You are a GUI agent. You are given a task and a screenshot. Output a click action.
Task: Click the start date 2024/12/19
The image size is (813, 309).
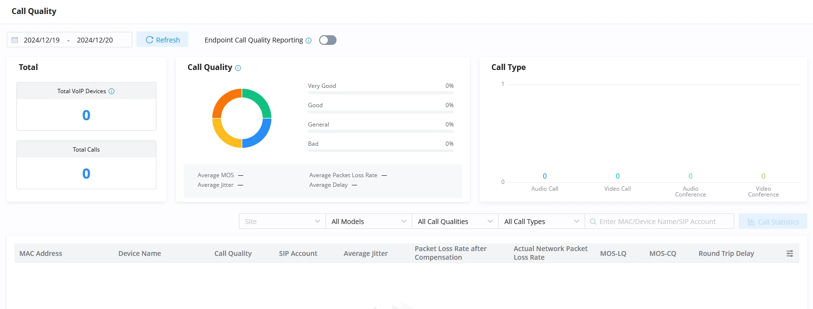(x=42, y=40)
